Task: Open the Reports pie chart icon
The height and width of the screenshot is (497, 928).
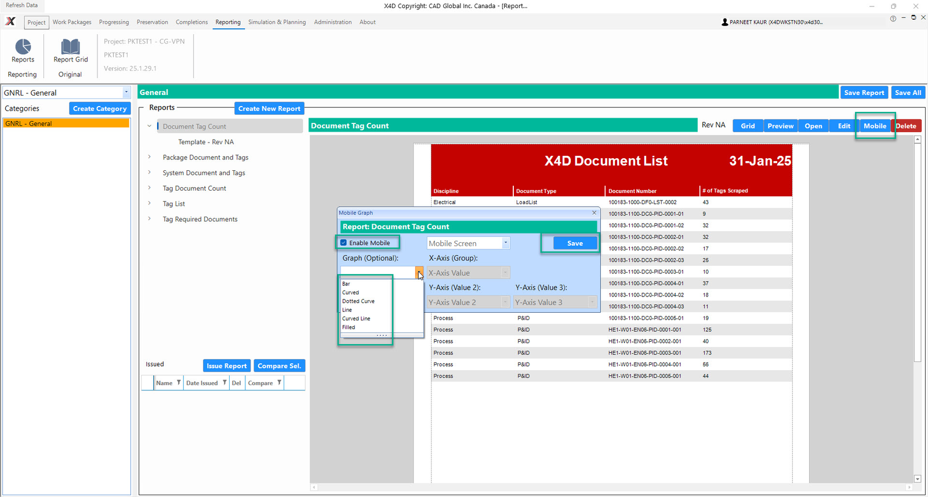Action: (x=23, y=46)
